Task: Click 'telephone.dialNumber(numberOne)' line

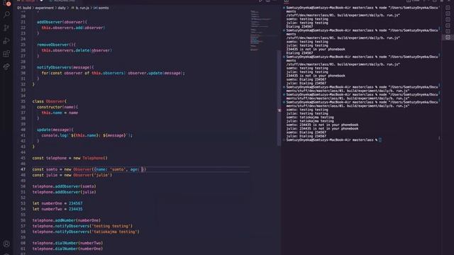Action: pyautogui.click(x=67, y=249)
